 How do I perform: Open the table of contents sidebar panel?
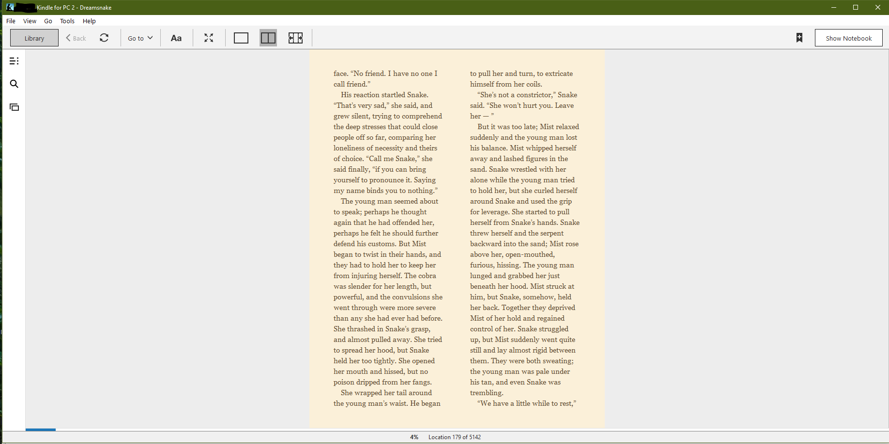click(x=14, y=61)
